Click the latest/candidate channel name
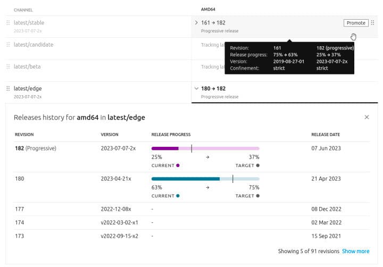Viewport: 383px width, 267px height. [34, 45]
